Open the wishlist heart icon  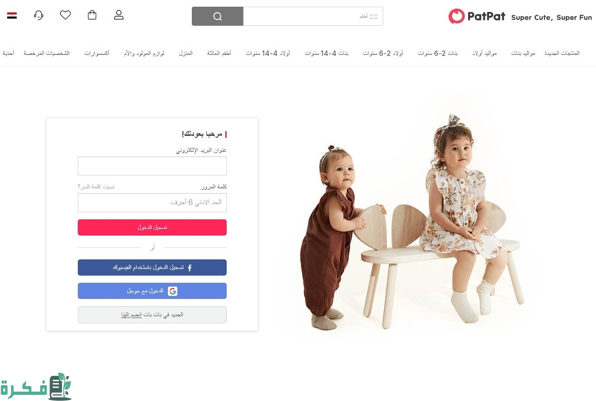tap(65, 15)
